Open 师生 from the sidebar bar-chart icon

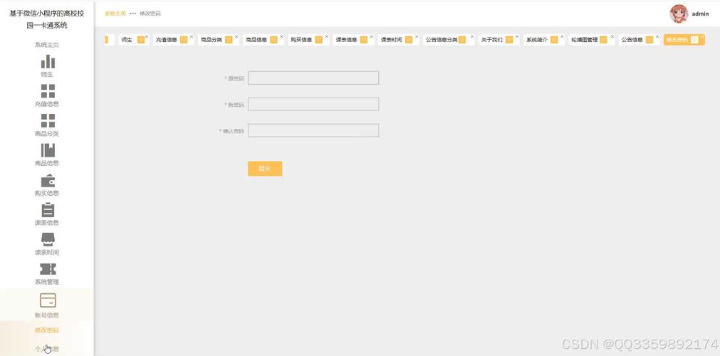pos(48,61)
